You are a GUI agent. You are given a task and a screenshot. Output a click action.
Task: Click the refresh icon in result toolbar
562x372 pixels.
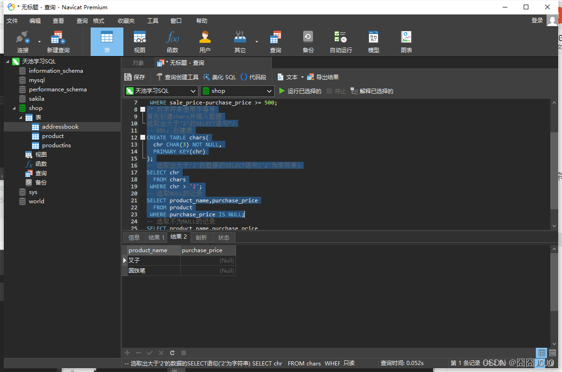point(172,353)
